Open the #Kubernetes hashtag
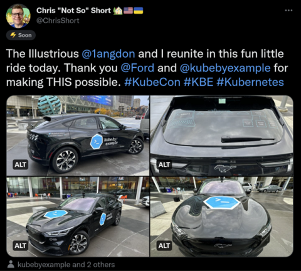This screenshot has height=271, width=301. pyautogui.click(x=250, y=82)
